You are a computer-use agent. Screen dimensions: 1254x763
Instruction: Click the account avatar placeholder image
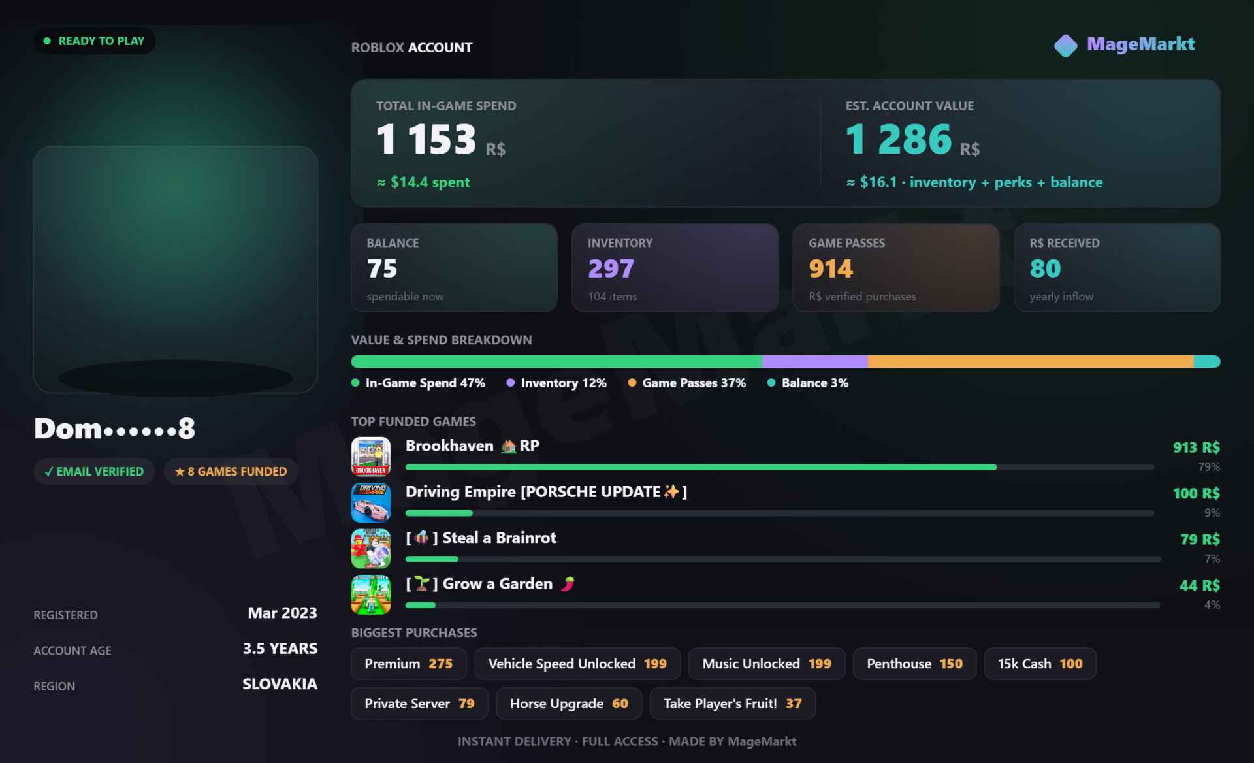[x=176, y=269]
